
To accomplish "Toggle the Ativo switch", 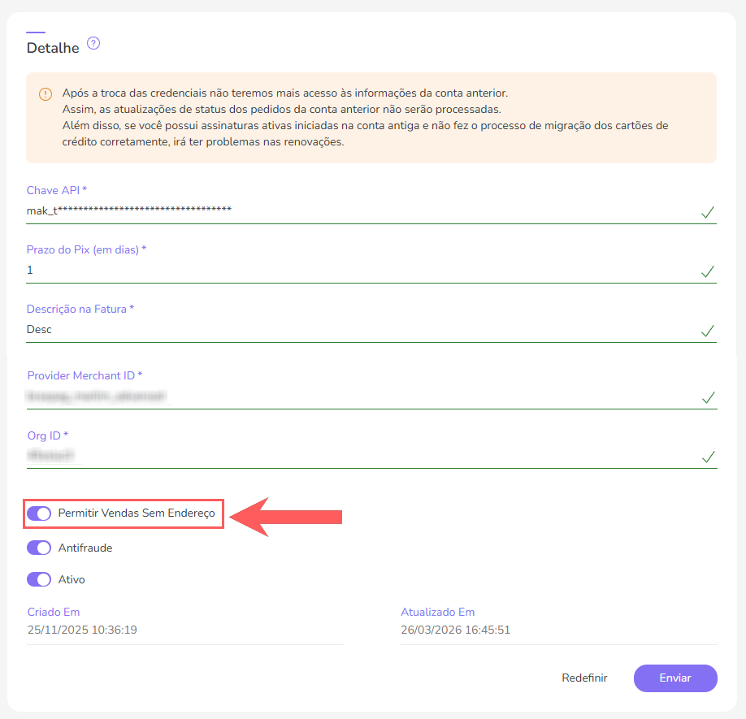I will pyautogui.click(x=39, y=579).
